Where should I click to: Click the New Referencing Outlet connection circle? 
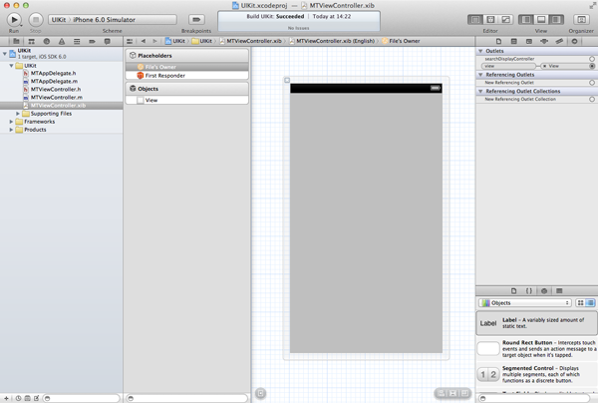pos(592,83)
